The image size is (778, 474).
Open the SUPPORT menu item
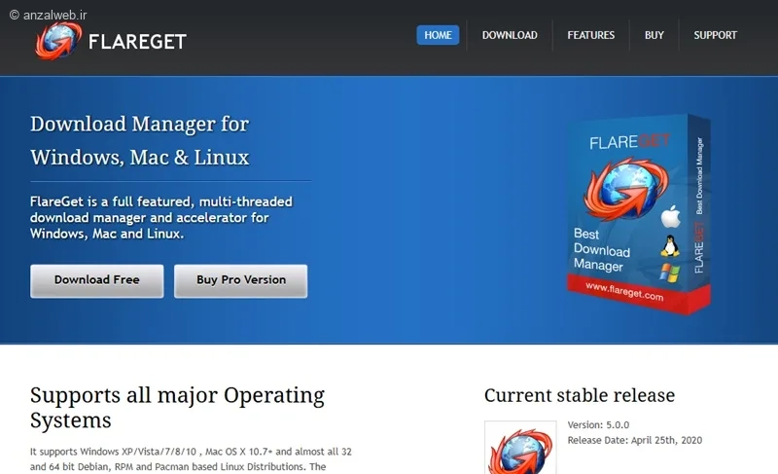(x=715, y=35)
